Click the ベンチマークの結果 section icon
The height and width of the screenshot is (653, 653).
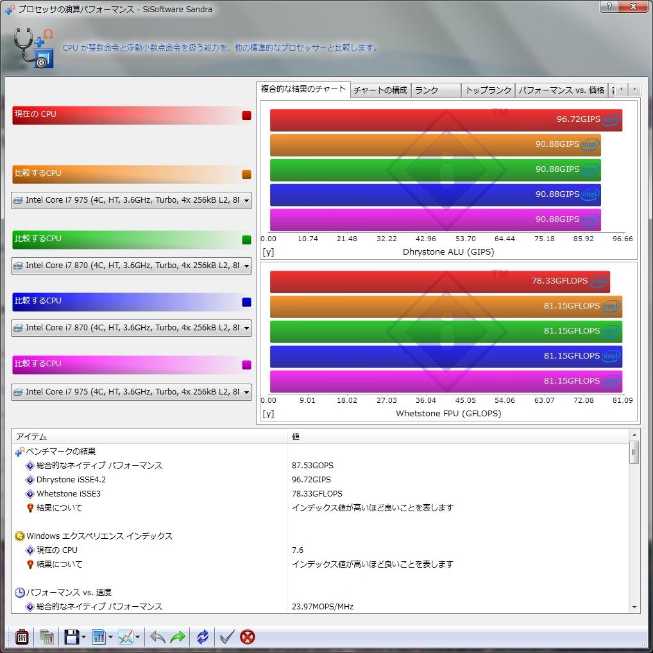point(20,452)
